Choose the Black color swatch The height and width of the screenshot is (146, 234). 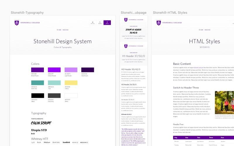(x=37, y=95)
